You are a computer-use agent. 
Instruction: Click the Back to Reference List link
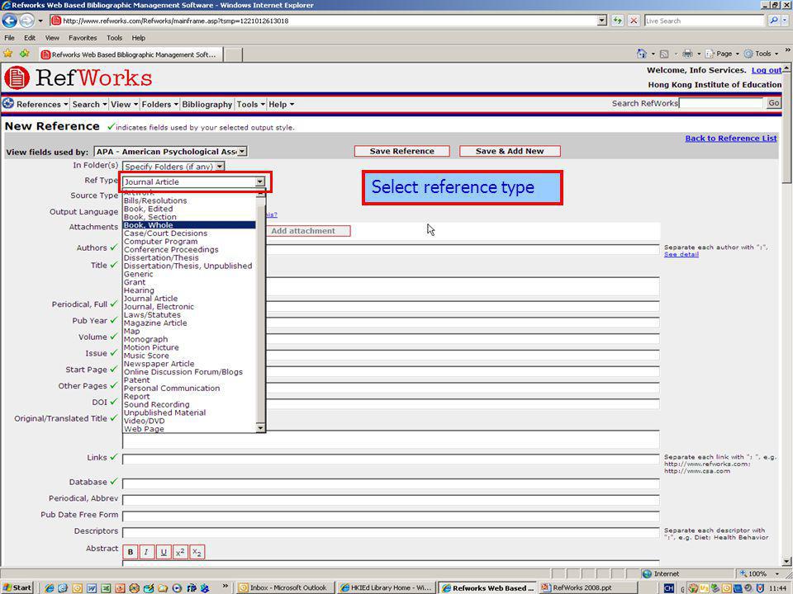[731, 138]
